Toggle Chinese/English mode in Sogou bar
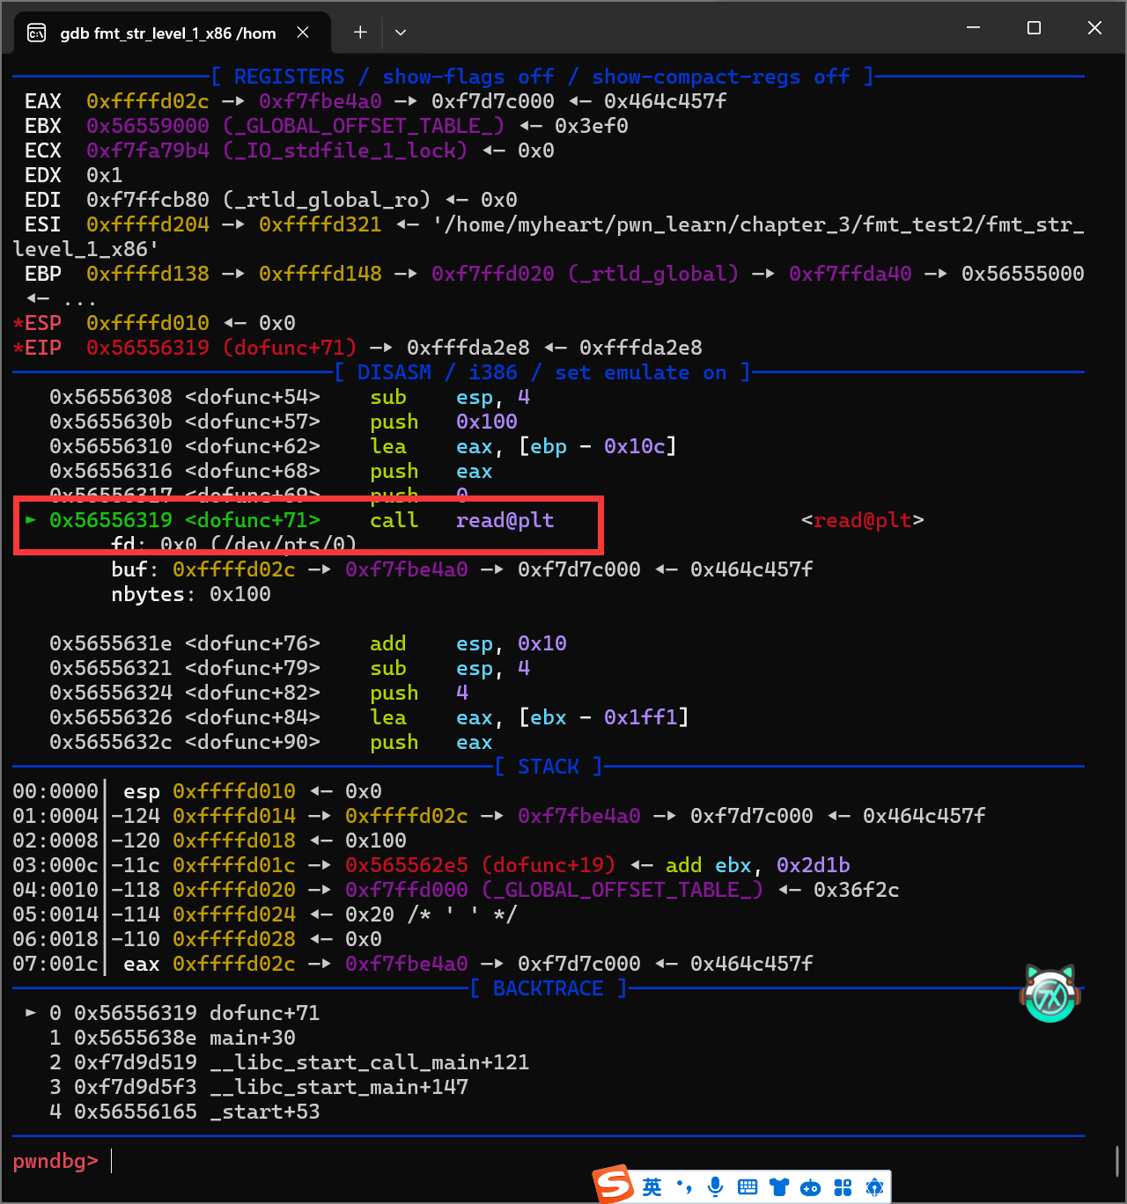Image resolution: width=1127 pixels, height=1204 pixels. click(652, 1187)
